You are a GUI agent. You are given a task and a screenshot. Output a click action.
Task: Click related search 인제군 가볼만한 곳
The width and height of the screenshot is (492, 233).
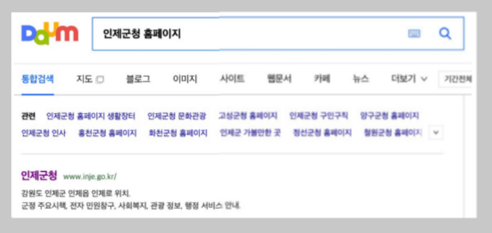251,133
